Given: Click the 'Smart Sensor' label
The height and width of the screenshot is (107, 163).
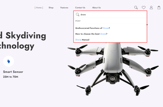Looking at the screenshot, I should point(13,72).
